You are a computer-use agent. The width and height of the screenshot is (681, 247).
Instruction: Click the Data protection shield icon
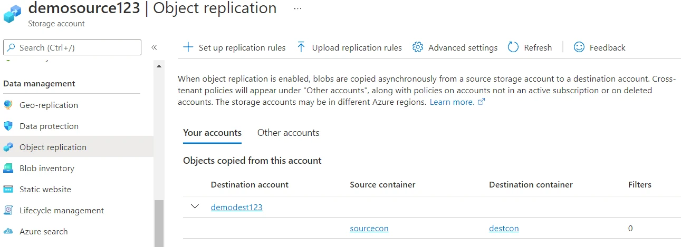[8, 126]
